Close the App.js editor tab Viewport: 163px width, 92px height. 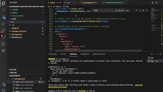pos(60,3)
